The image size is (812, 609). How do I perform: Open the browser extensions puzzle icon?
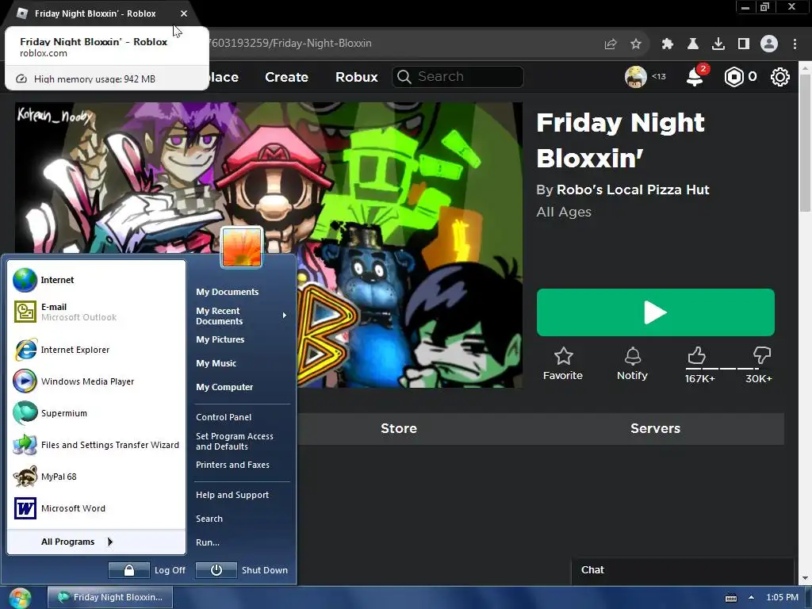click(667, 44)
